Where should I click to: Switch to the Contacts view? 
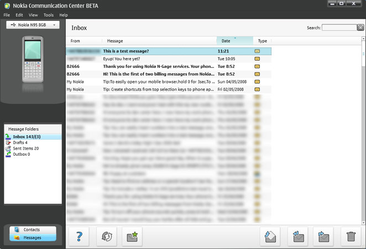tap(33, 230)
